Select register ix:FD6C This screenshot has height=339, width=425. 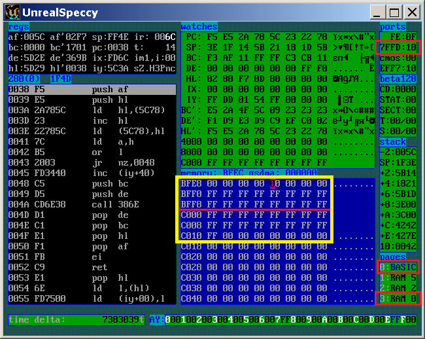click(110, 58)
